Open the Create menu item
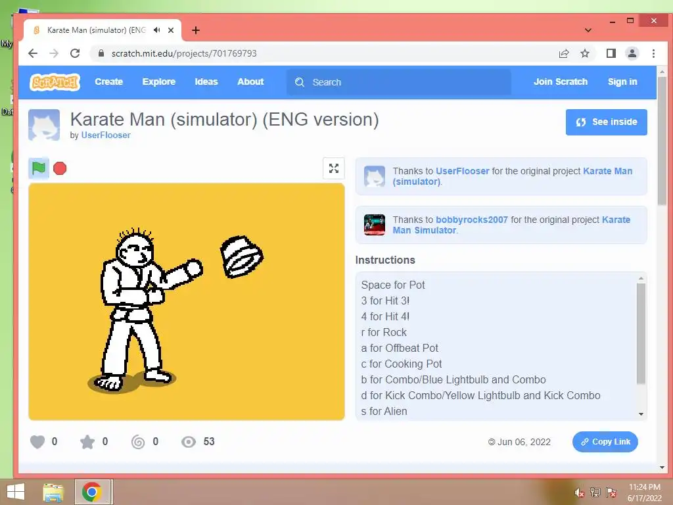673x505 pixels. tap(108, 82)
